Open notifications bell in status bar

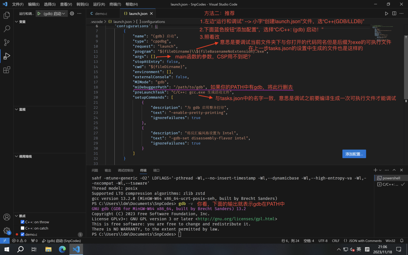(x=402, y=241)
